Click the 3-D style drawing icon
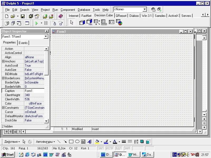 tap(148, 141)
